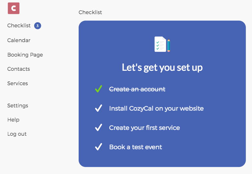Toggle checkmark for Book a test event

(99, 147)
